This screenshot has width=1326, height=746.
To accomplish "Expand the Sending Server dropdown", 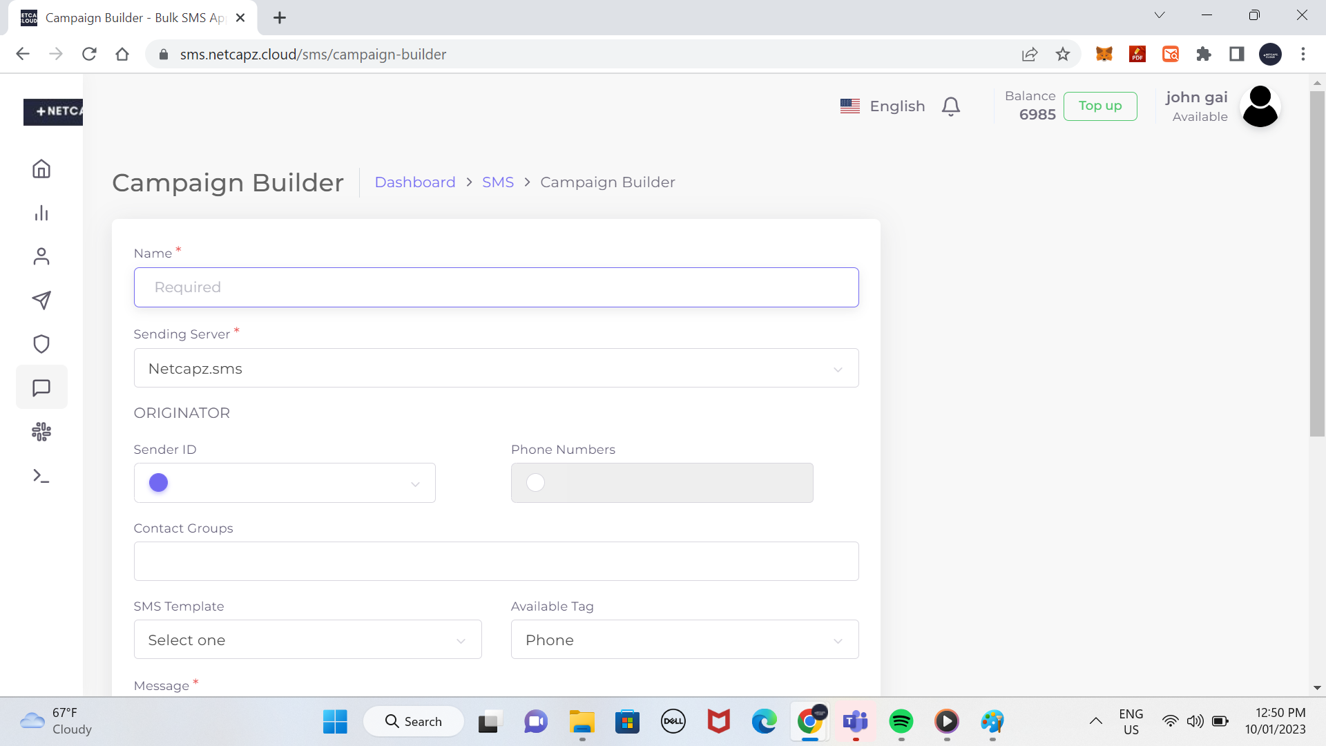I will (496, 368).
